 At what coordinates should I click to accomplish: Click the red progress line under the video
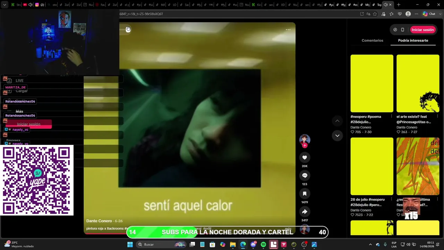pyautogui.click(x=106, y=233)
